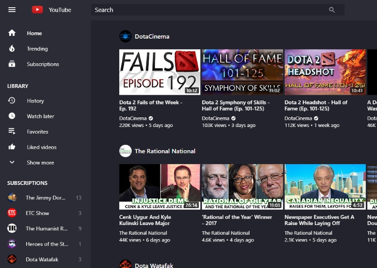Click the search magnifier icon
The height and width of the screenshot is (268, 377).
click(x=332, y=10)
